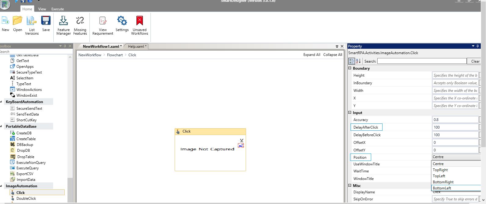The image size is (486, 204).
Task: Select the WindowExist activity
Action: pyautogui.click(x=27, y=95)
